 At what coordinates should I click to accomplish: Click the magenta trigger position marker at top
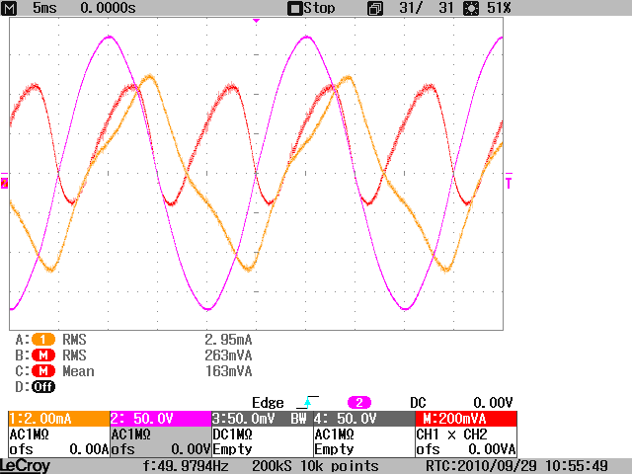tap(256, 21)
